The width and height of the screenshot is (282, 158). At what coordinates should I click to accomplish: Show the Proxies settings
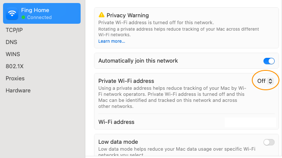15,78
